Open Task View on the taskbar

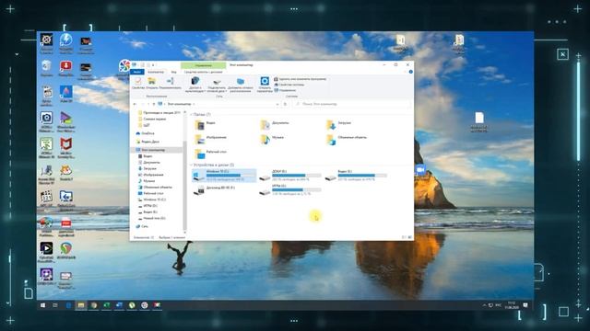coord(55,305)
